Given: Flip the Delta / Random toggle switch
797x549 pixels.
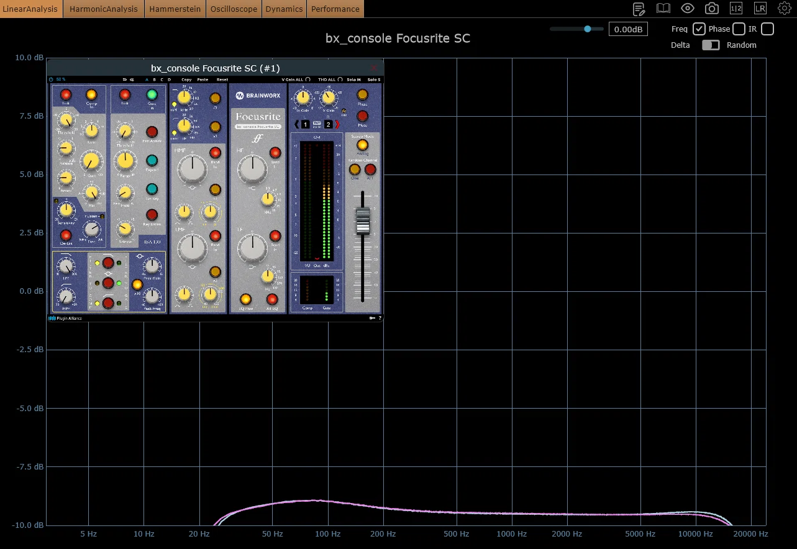Looking at the screenshot, I should click(x=711, y=45).
